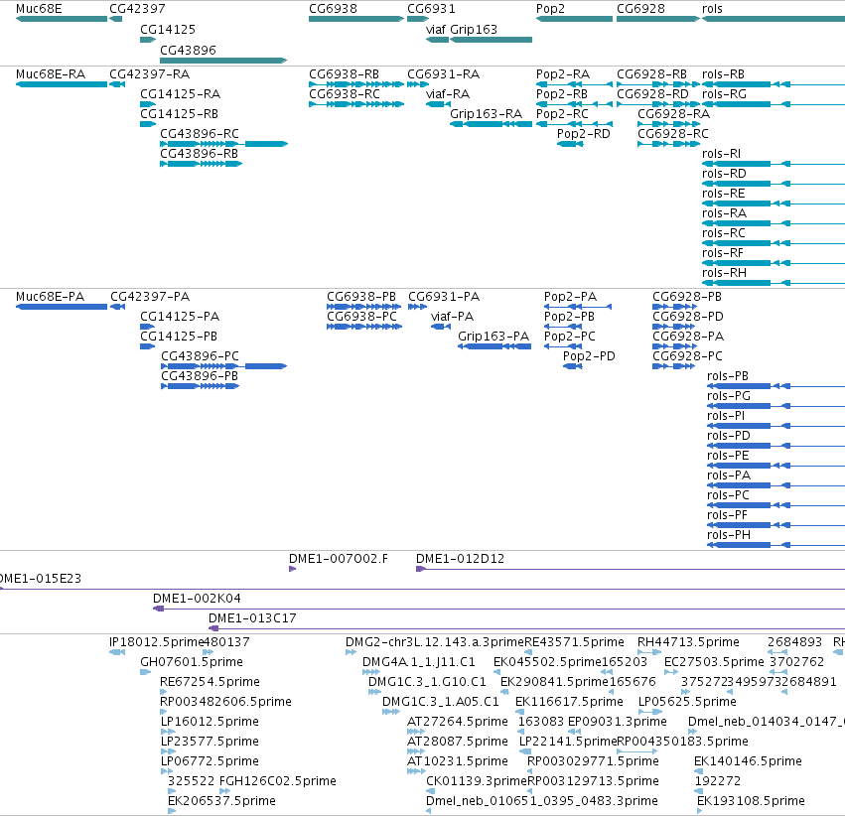Viewport: 845px width, 816px height.
Task: Open the CG43896 gene label
Action: tap(188, 50)
